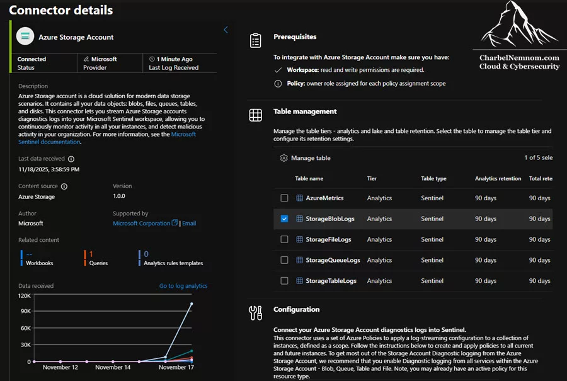Sort by the Total retention column header
This screenshot has height=381, width=567.
click(x=541, y=178)
